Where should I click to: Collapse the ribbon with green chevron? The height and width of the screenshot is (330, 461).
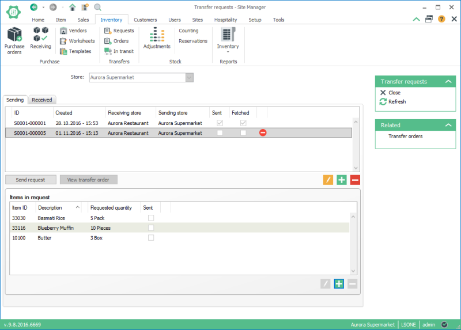[x=416, y=20]
